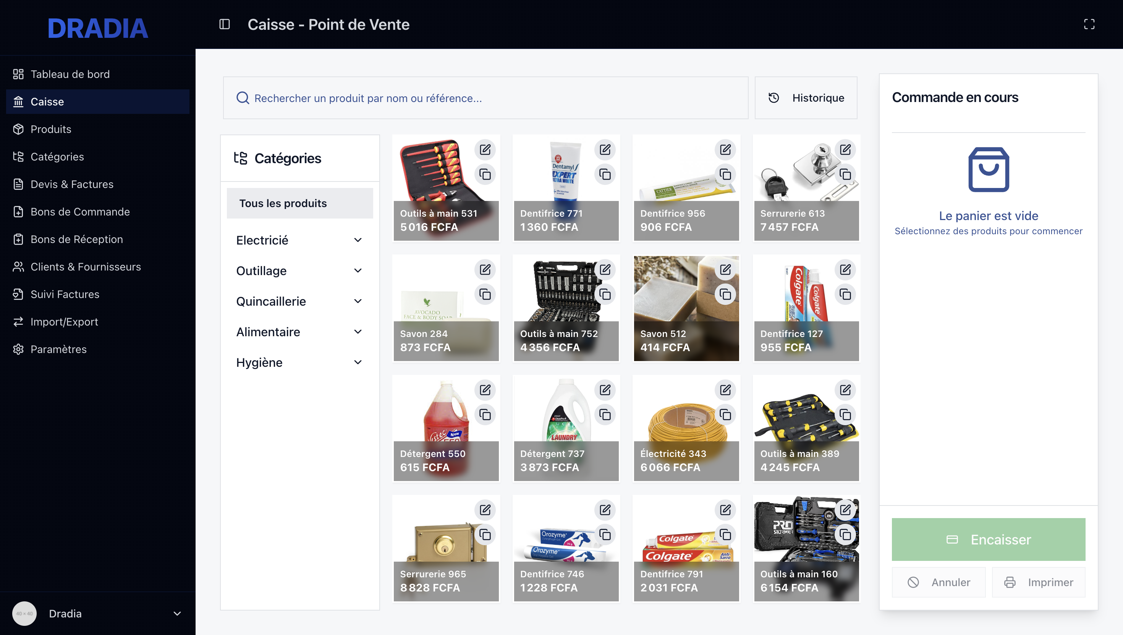Open Produits in the sidebar

pyautogui.click(x=50, y=129)
